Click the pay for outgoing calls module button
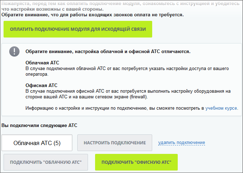 pos(78,29)
